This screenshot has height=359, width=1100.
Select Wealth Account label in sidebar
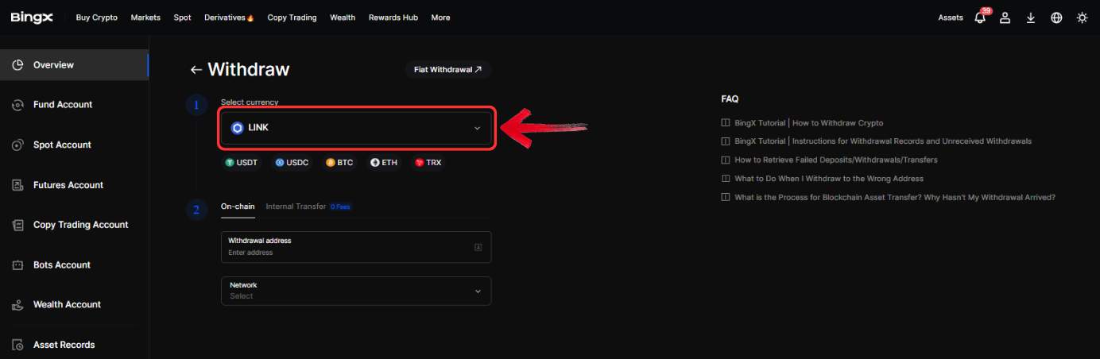pyautogui.click(x=67, y=305)
